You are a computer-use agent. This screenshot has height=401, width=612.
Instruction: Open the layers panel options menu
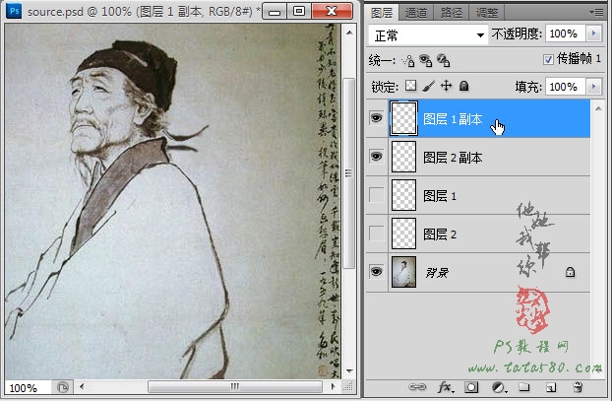point(596,13)
